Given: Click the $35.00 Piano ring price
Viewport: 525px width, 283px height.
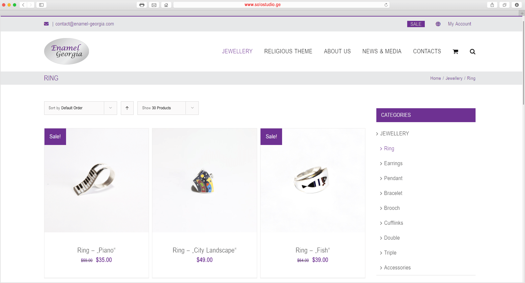Looking at the screenshot, I should (x=104, y=260).
